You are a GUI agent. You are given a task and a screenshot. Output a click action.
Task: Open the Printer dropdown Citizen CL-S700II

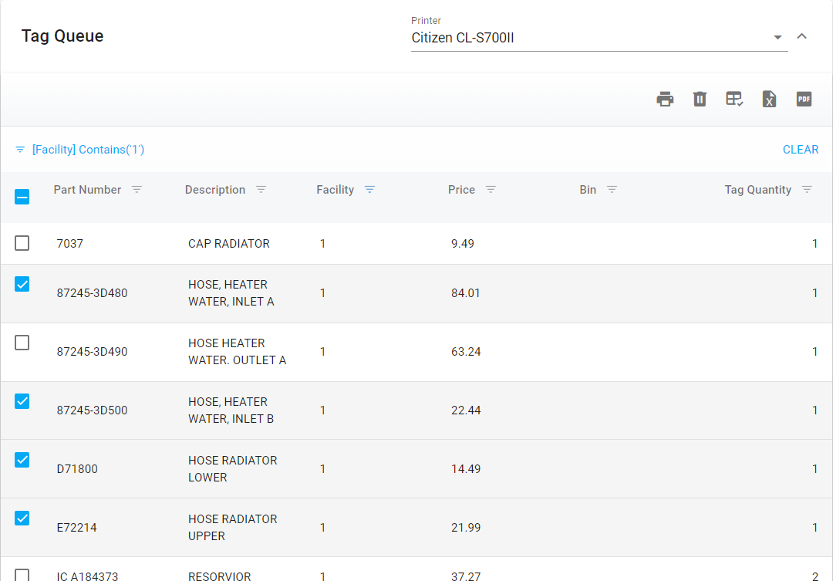(599, 37)
